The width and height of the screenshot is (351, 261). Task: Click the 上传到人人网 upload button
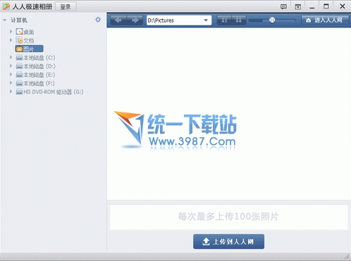(228, 241)
